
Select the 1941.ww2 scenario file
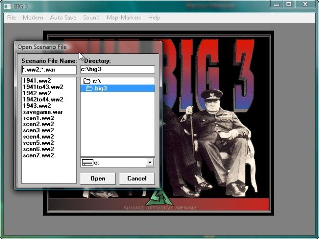(37, 81)
